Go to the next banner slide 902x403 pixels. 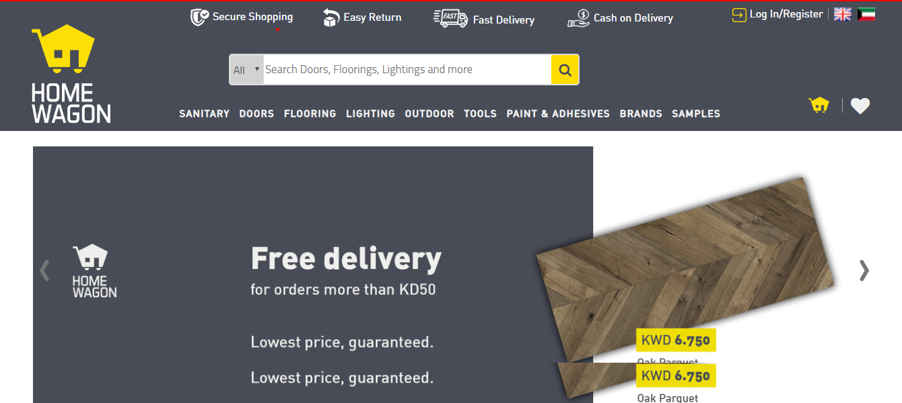click(x=864, y=270)
